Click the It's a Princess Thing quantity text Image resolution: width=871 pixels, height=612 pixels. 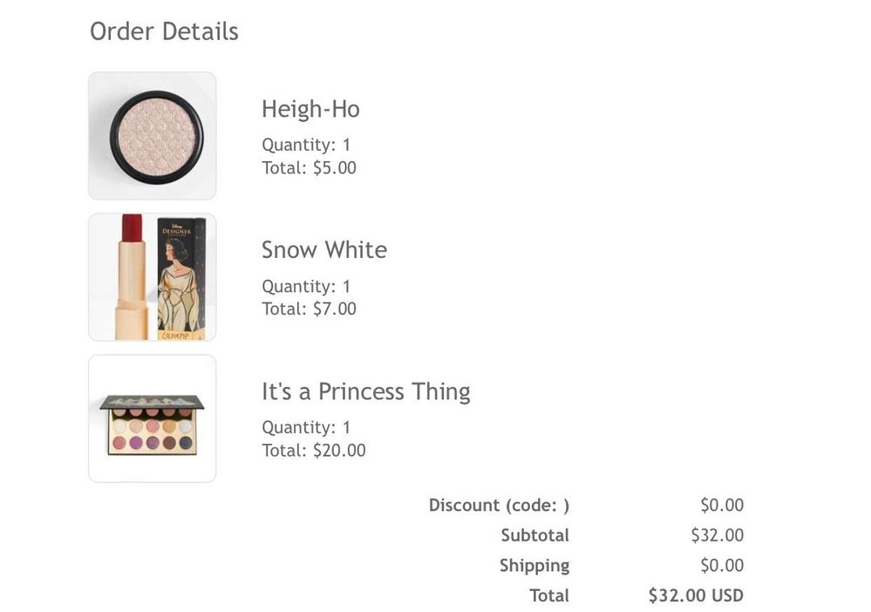pos(306,427)
